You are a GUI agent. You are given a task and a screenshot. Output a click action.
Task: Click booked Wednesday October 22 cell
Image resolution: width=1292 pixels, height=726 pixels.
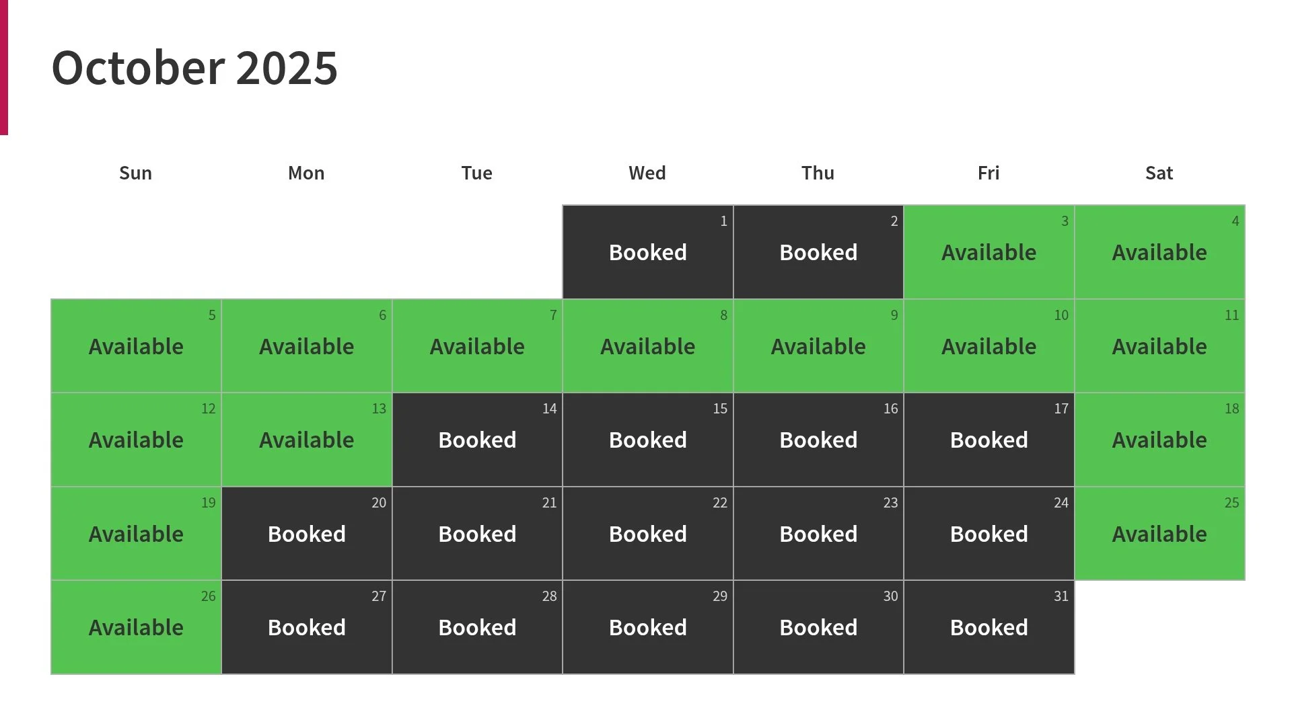pos(647,534)
